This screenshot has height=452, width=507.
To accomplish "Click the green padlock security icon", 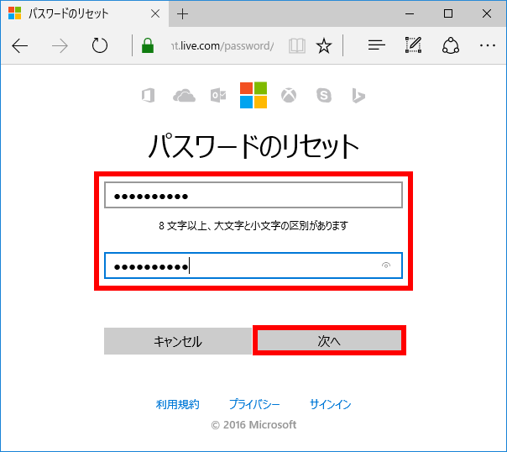I will coord(148,45).
